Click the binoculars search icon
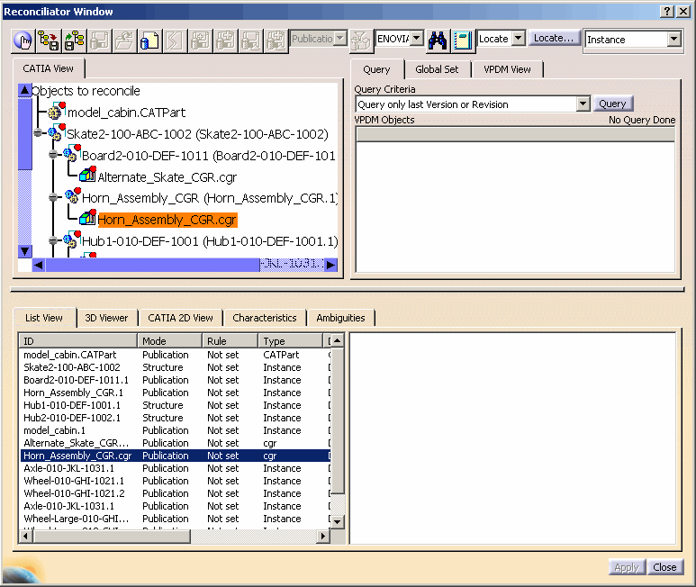696x587 pixels. pyautogui.click(x=438, y=40)
